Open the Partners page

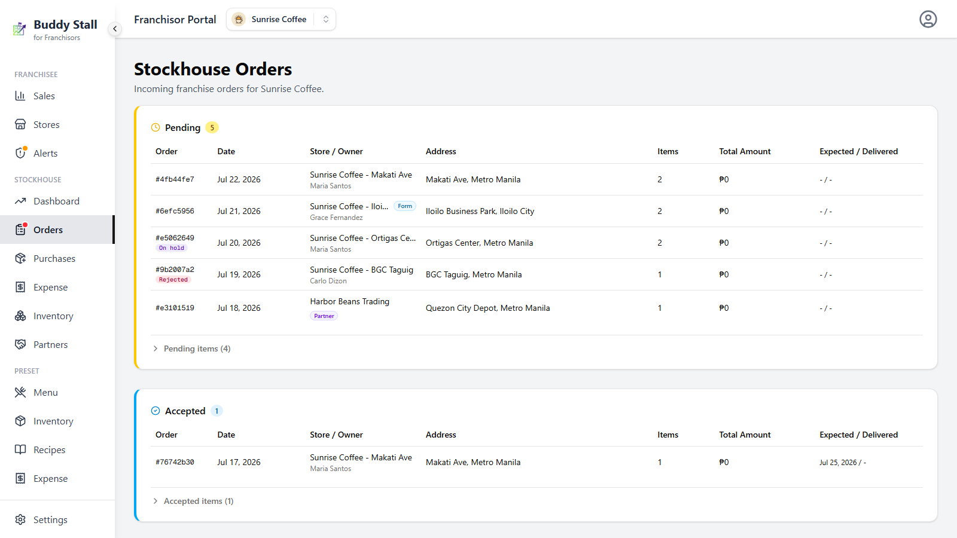57,344
